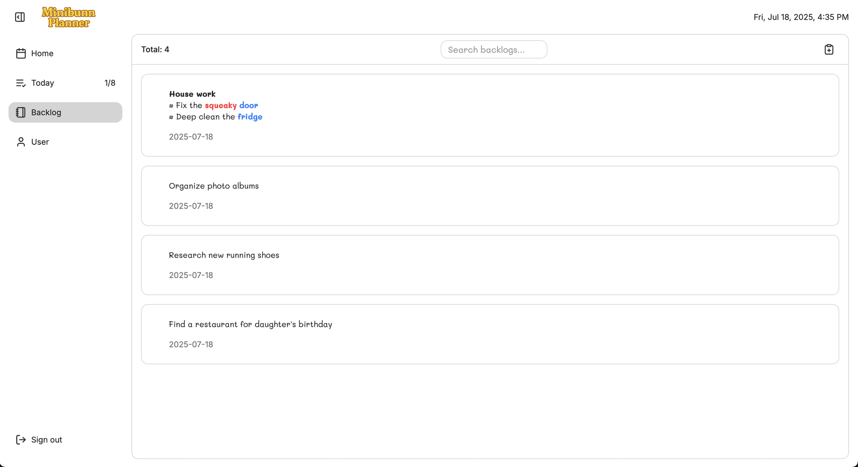This screenshot has width=858, height=467.
Task: Select the daughter's birthday restaurant item
Action: [x=250, y=325]
